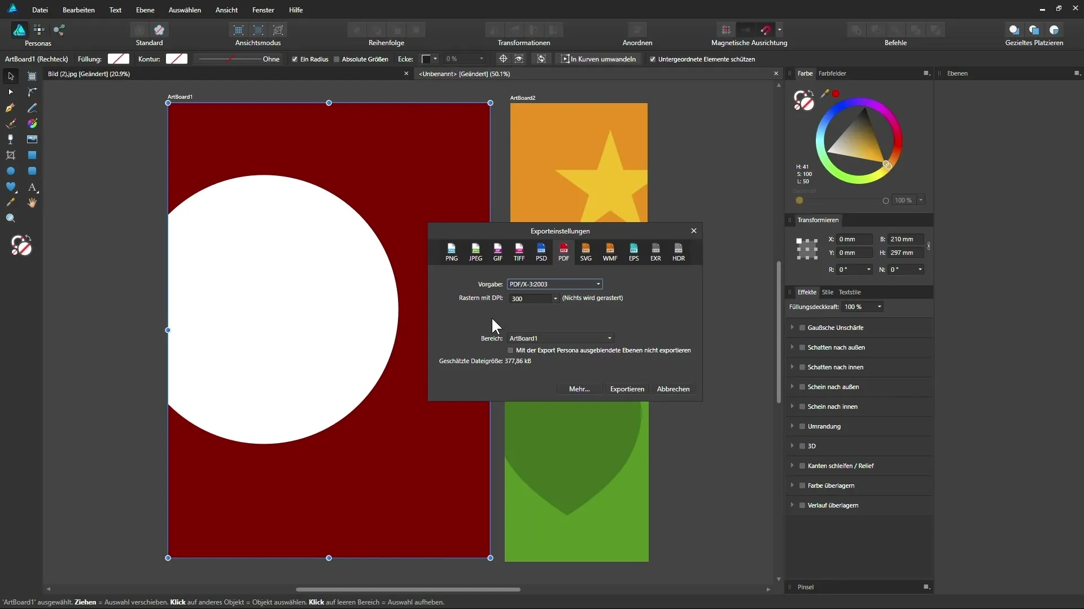Switch to the Textstile tab
Image resolution: width=1084 pixels, height=609 pixels.
click(x=850, y=292)
